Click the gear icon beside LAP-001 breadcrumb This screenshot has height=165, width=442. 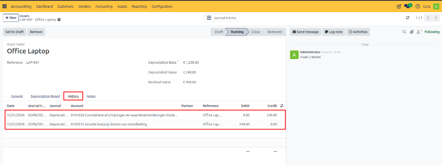(x=59, y=20)
